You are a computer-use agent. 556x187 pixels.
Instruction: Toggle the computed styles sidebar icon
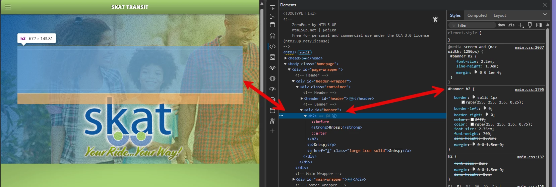(539, 25)
